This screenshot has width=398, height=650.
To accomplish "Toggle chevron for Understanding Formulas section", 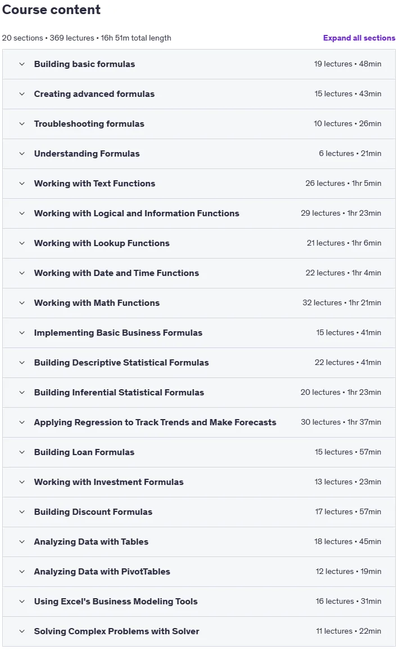I will point(22,154).
